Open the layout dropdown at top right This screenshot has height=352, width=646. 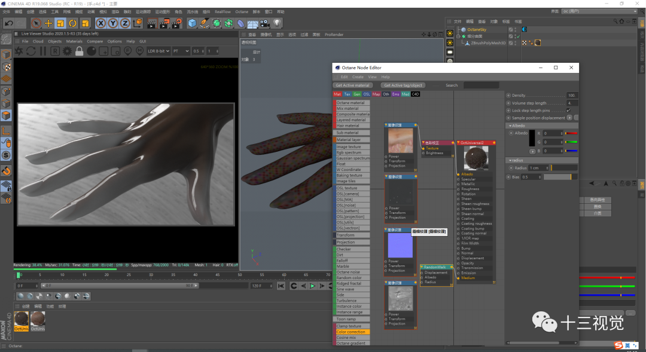click(599, 11)
